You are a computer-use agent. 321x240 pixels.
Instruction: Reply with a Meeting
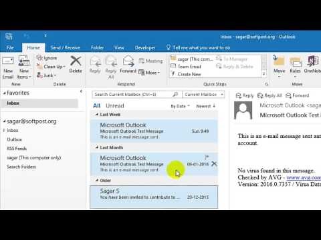pos(150,61)
